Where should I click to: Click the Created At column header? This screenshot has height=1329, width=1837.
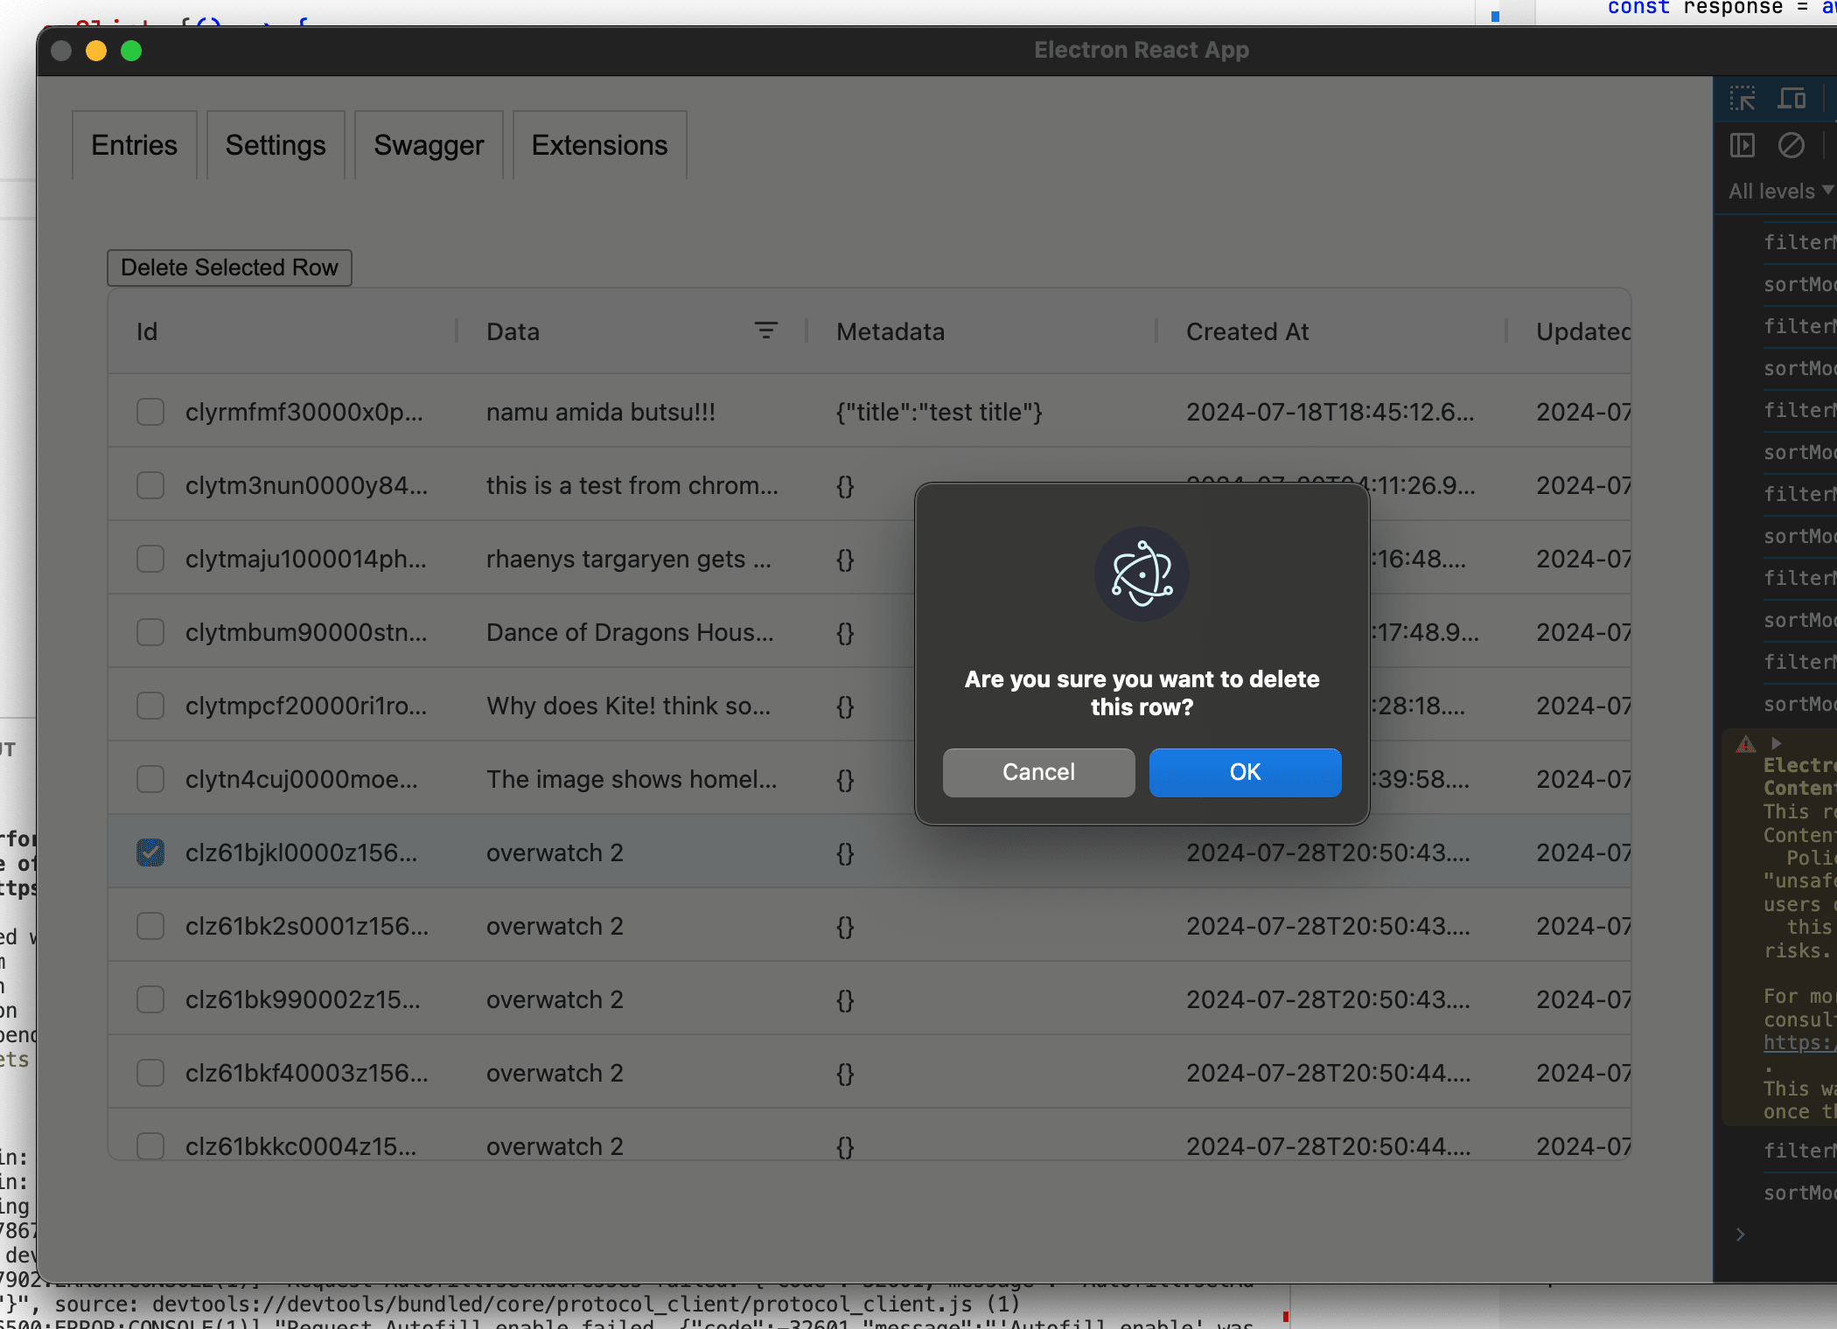coord(1247,331)
